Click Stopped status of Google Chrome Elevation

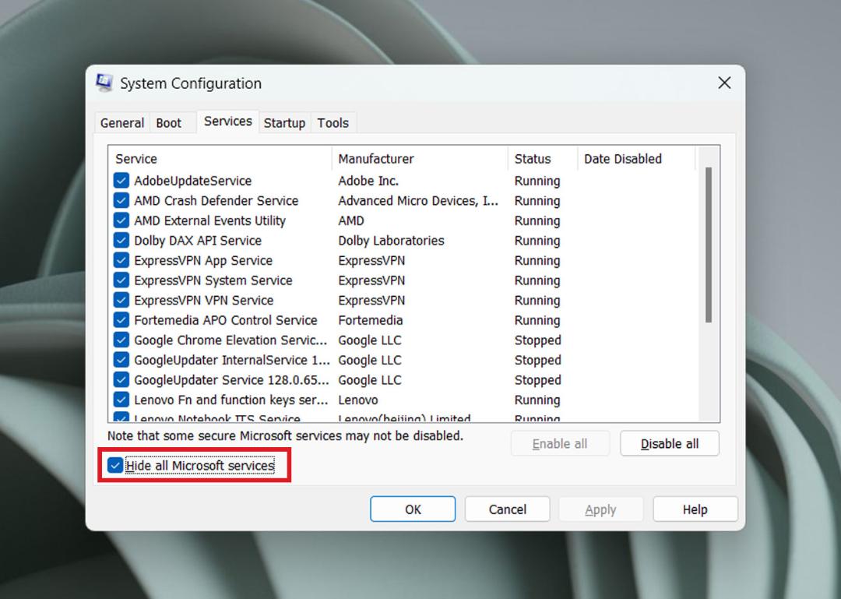tap(538, 340)
